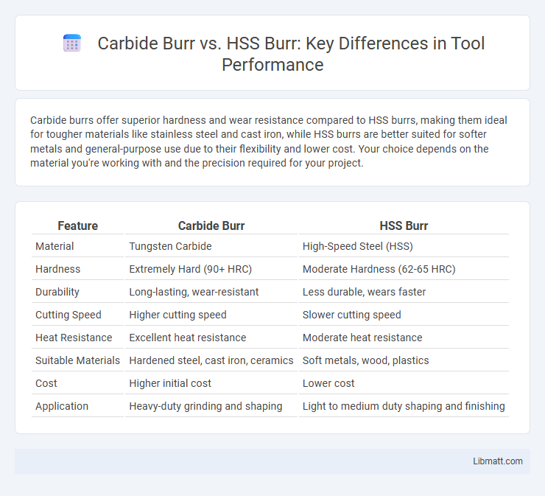The width and height of the screenshot is (545, 496).
Task: Click the intro paragraph about carbide burrs
Action: pyautogui.click(x=268, y=142)
